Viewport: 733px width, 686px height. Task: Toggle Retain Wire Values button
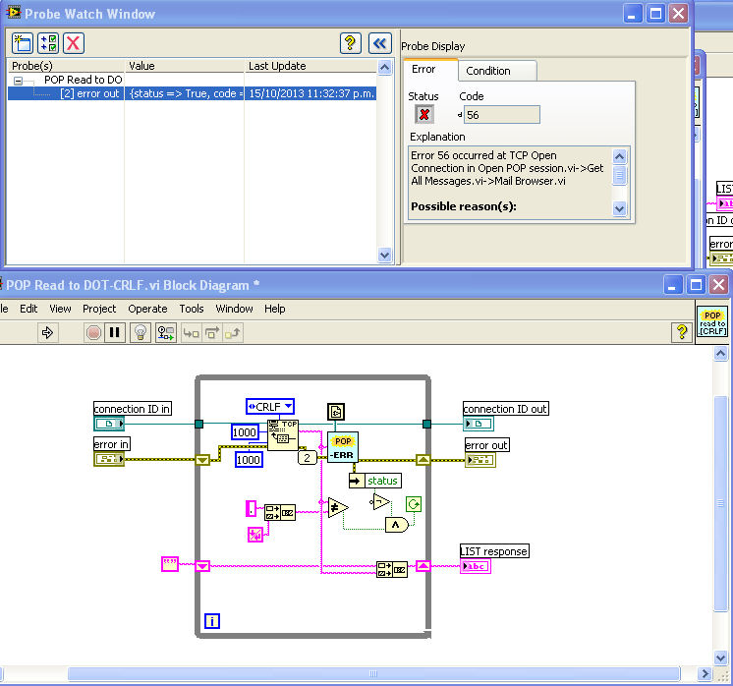166,332
